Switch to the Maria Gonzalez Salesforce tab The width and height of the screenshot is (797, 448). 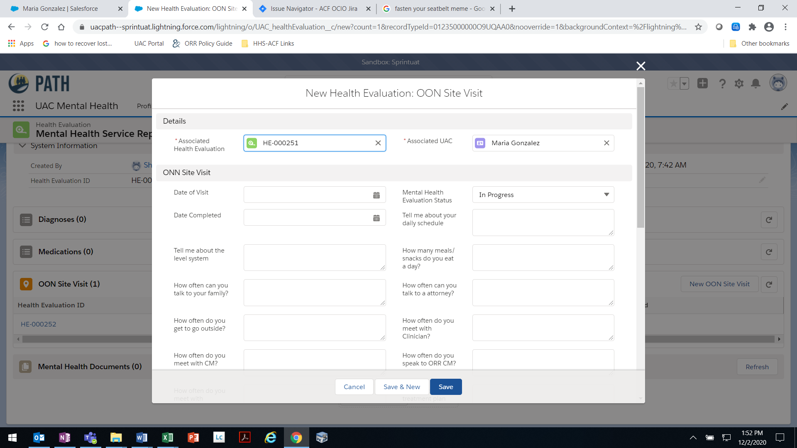pos(60,8)
